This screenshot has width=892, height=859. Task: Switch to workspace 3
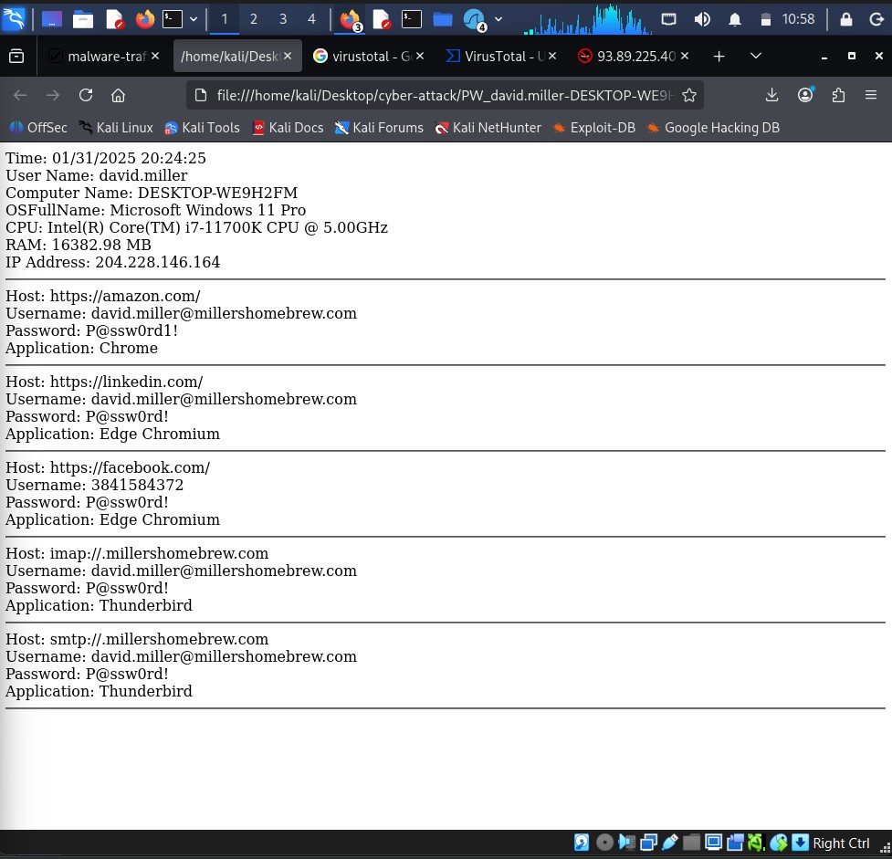(283, 19)
